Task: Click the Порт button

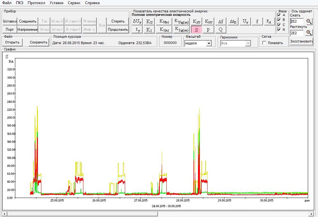Action: coord(10,30)
